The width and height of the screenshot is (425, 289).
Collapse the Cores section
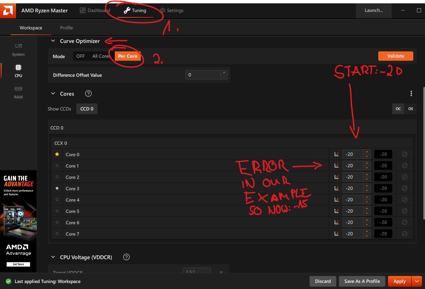click(x=53, y=94)
